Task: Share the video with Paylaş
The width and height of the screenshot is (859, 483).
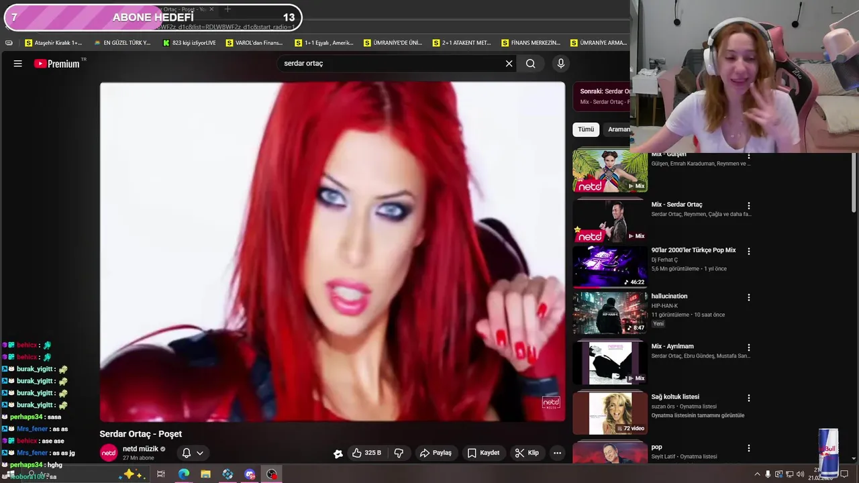Action: point(436,453)
